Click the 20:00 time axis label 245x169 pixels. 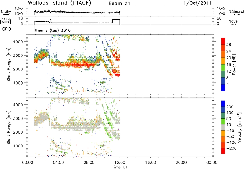(x=181, y=163)
